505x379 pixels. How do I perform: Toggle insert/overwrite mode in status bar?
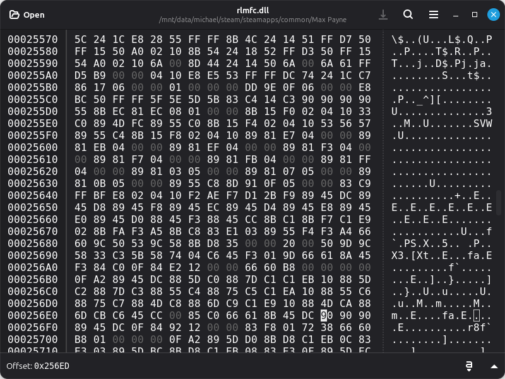coord(469,366)
